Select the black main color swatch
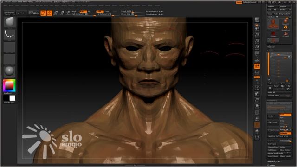 (6, 98)
